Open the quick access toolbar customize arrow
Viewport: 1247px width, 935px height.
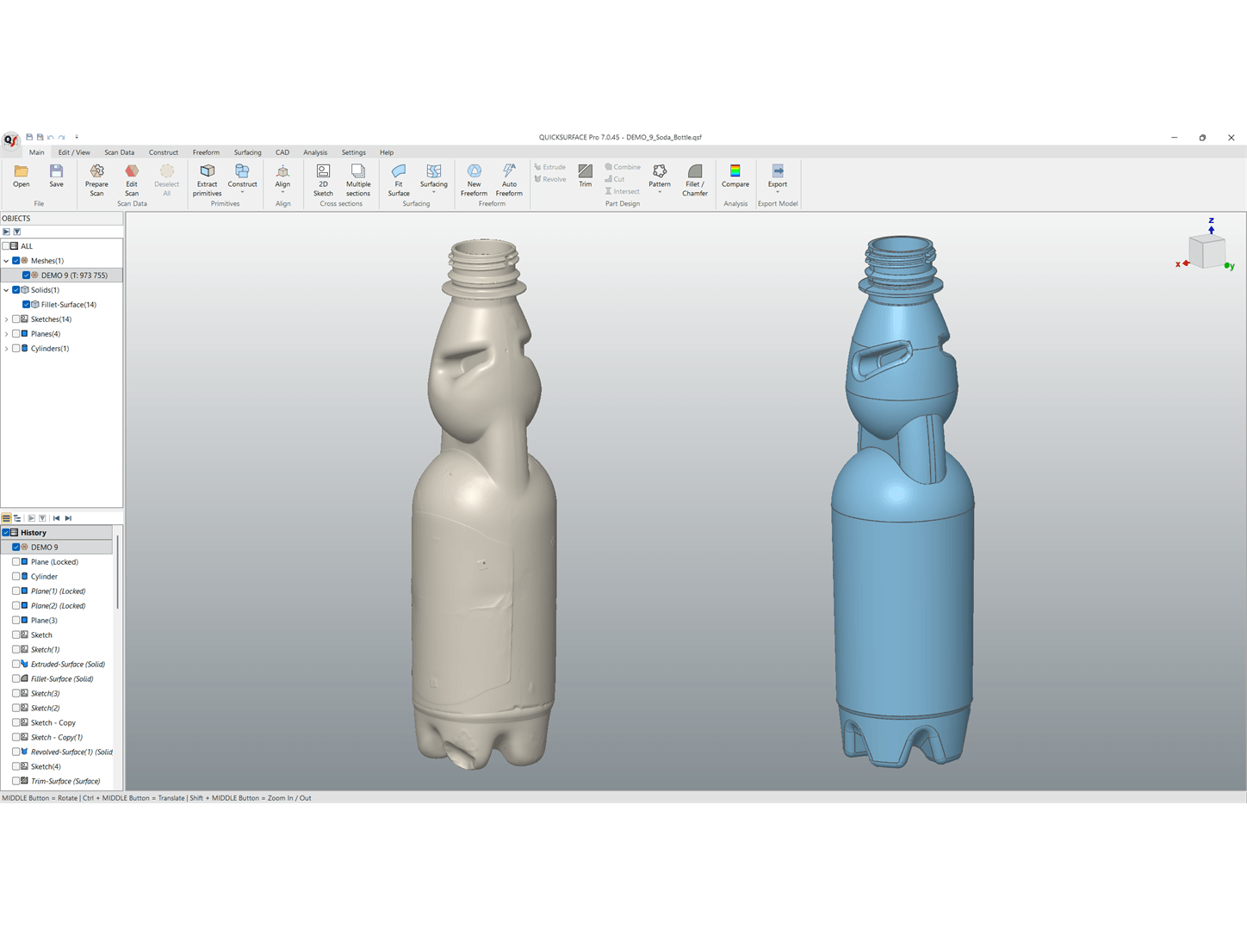(x=77, y=137)
